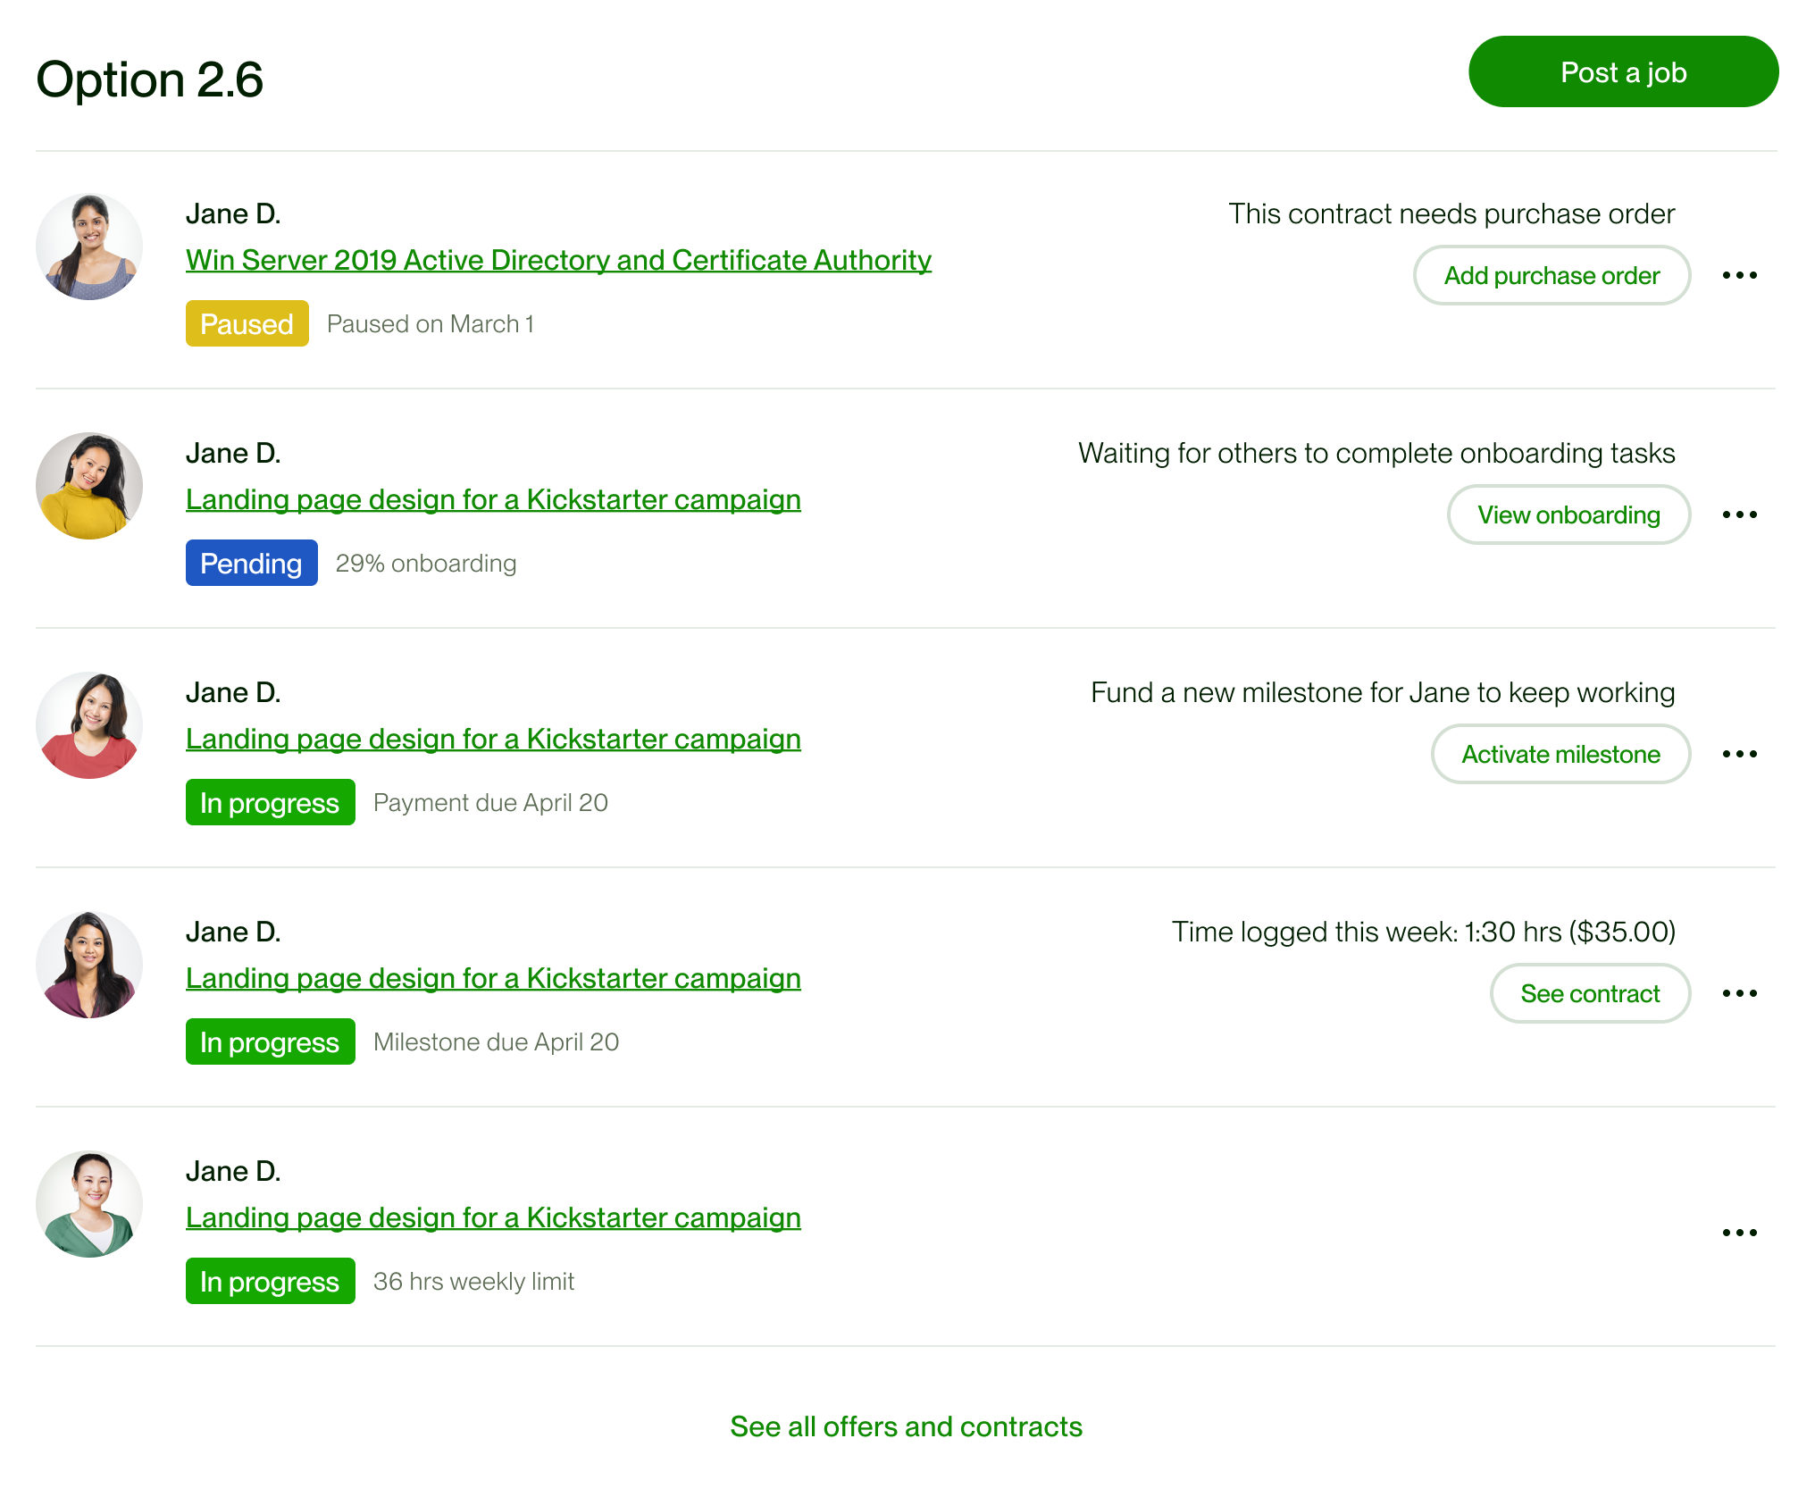Click Jane D. name above Payment due April 20
1815x1497 pixels.
coord(233,692)
